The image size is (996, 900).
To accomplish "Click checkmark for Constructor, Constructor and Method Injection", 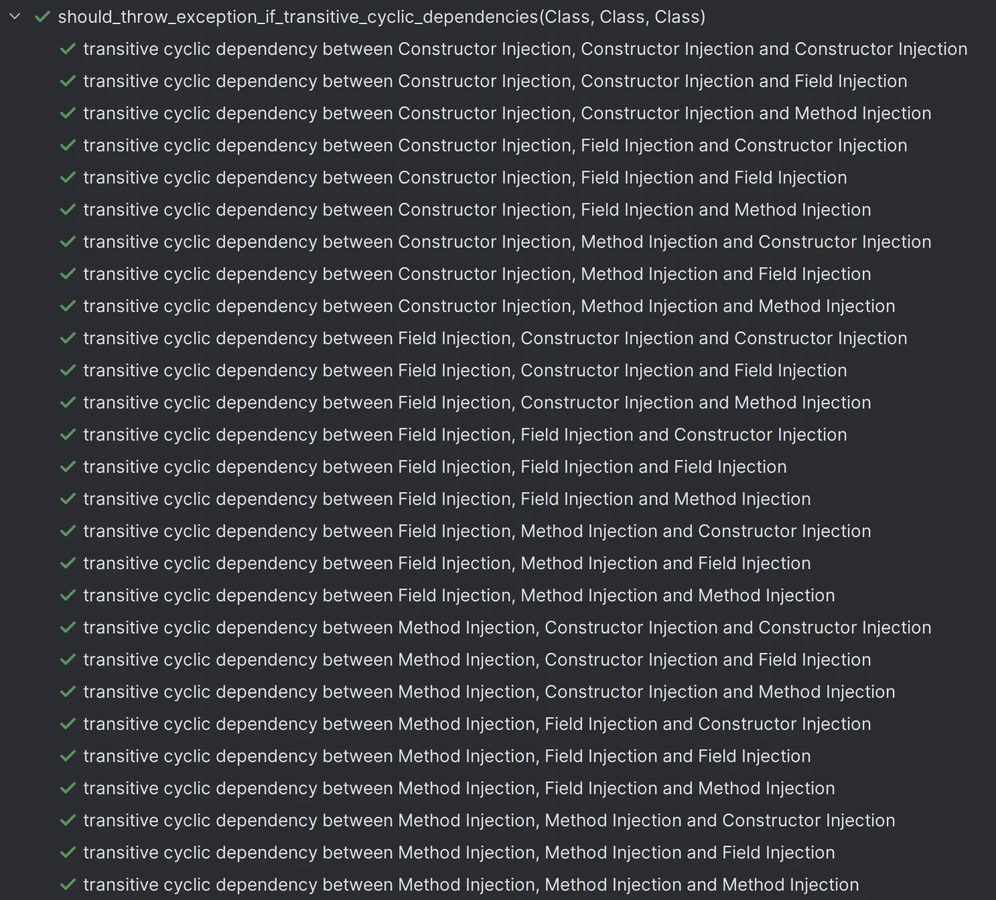I will 68,113.
